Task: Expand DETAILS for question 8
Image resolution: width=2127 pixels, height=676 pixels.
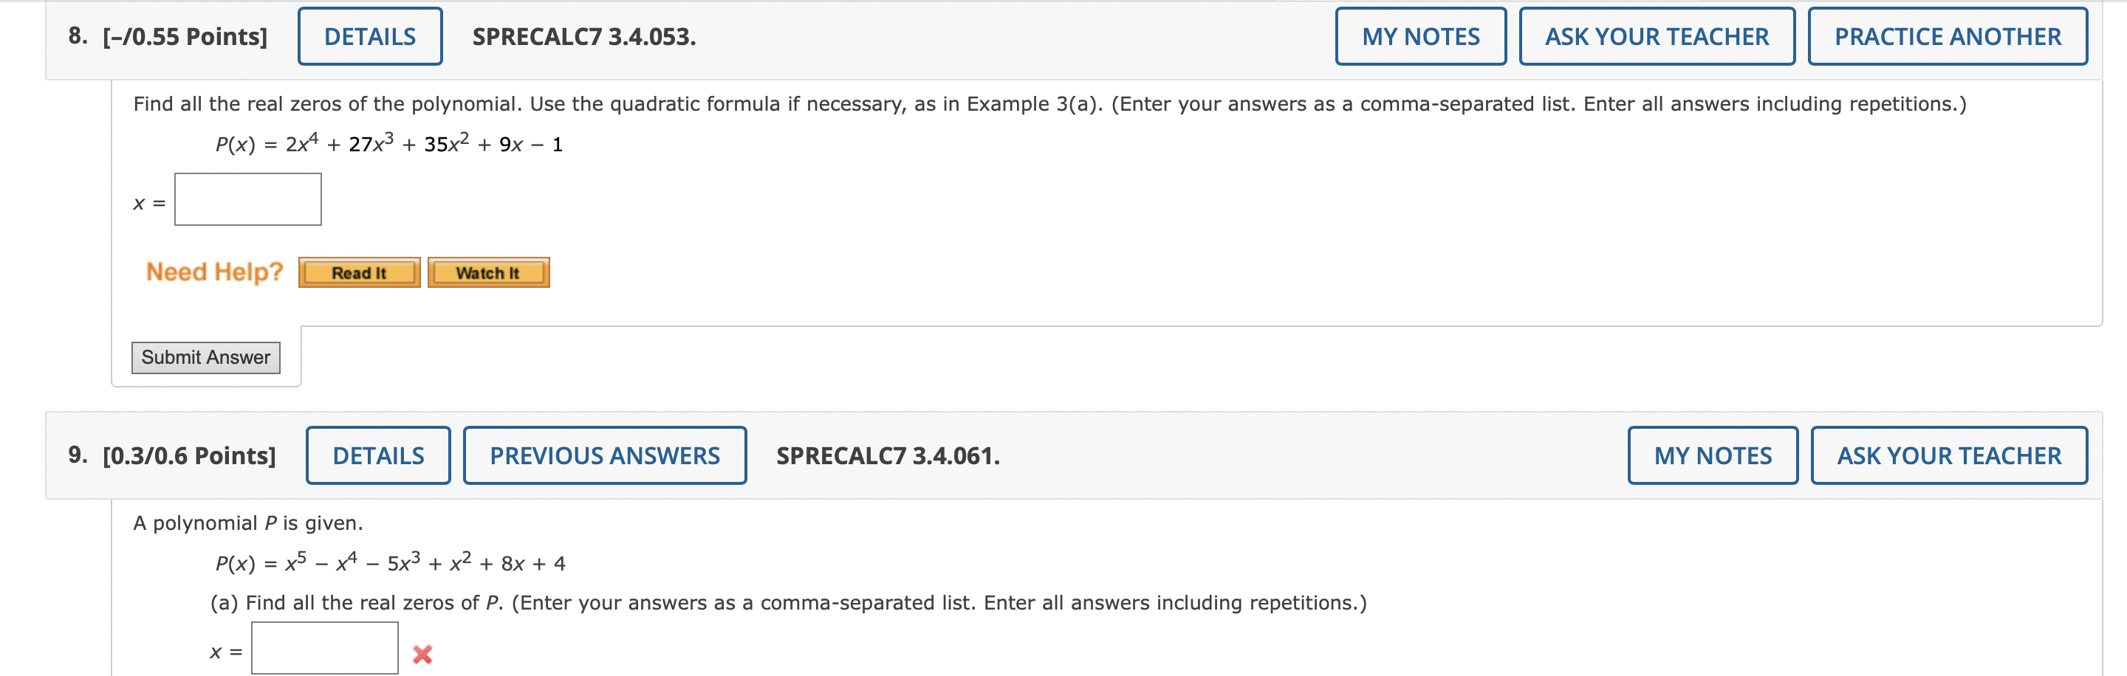Action: 369,35
